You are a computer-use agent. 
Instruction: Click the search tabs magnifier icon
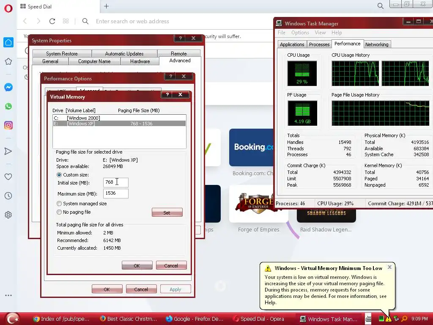(x=380, y=6)
